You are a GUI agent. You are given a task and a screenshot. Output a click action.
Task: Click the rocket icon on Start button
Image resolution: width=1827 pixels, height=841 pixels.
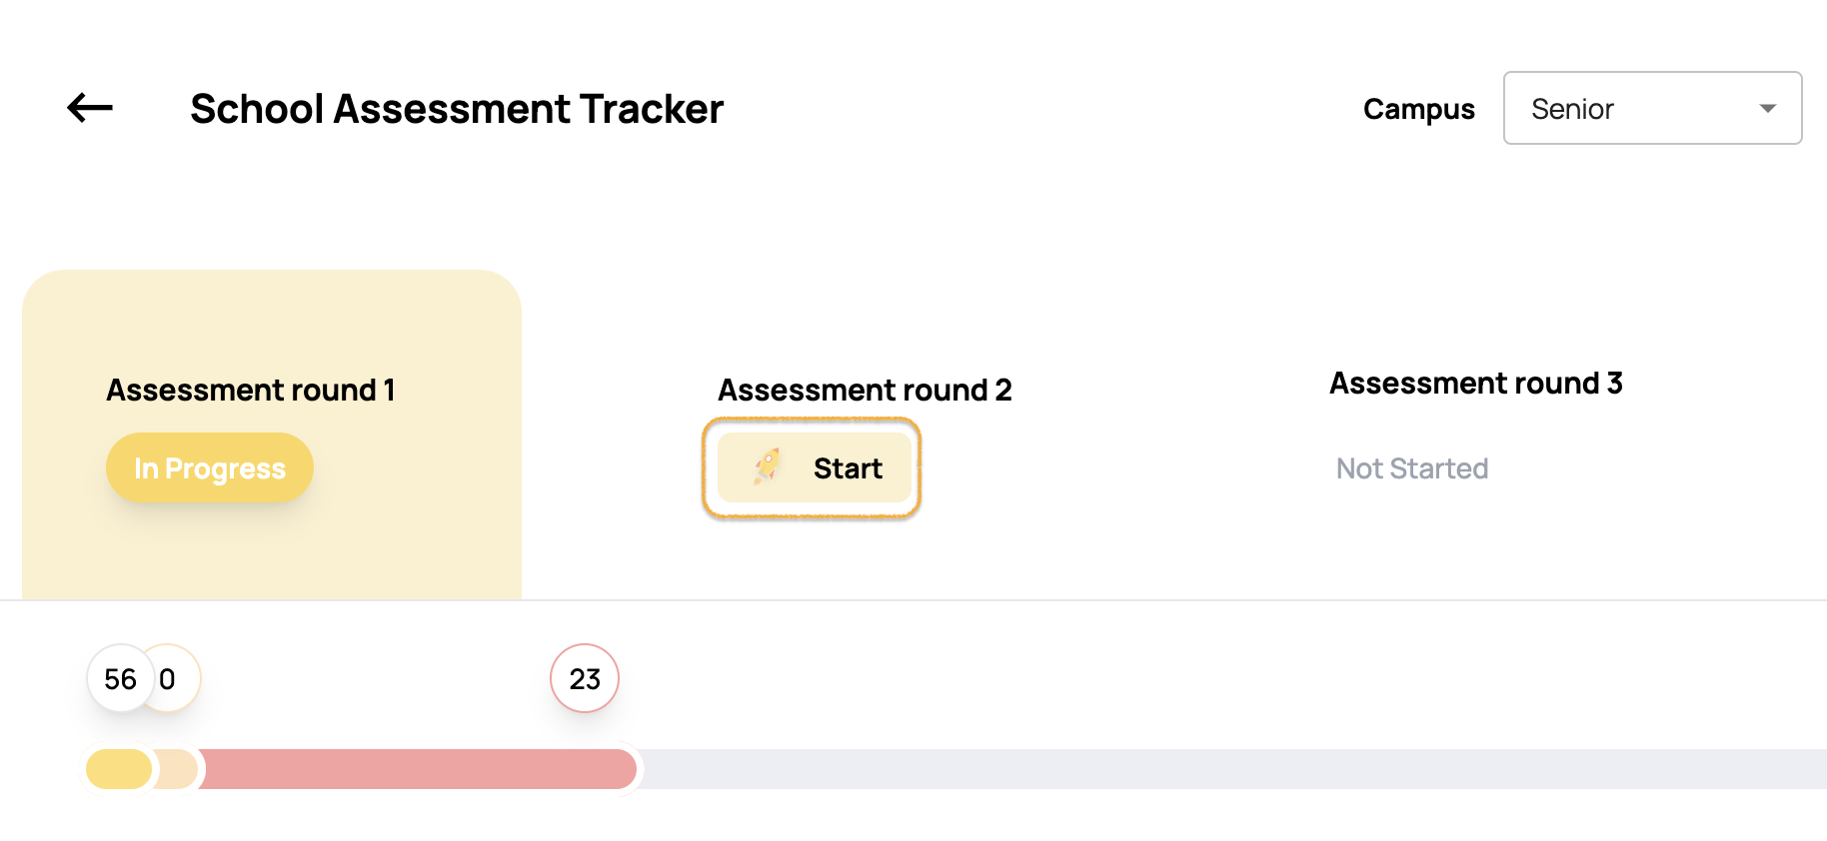(768, 466)
